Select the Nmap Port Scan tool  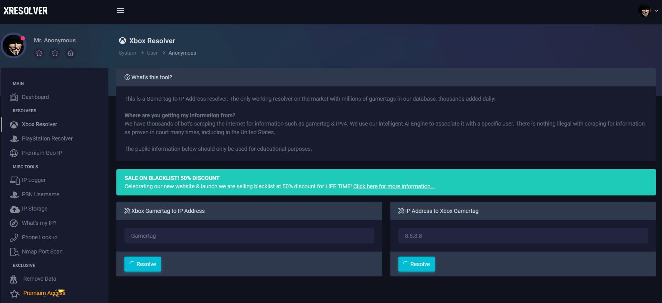pyautogui.click(x=42, y=252)
